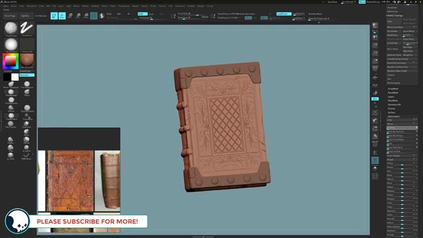Image resolution: width=423 pixels, height=238 pixels.
Task: Expand the Surface subpalette
Action: 391,112
